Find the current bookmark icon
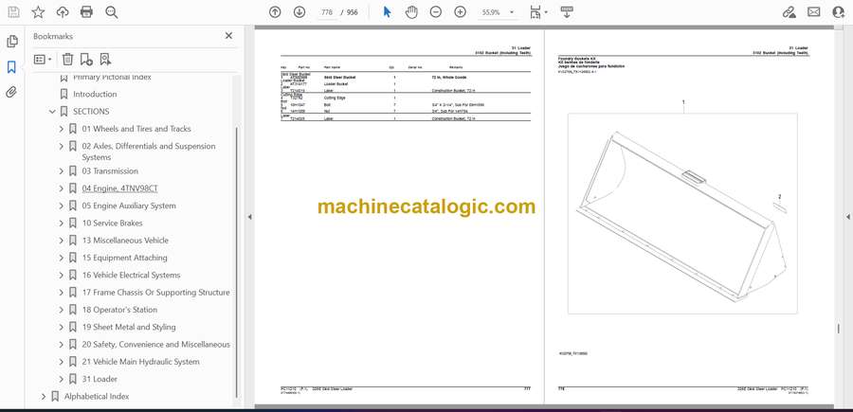The image size is (853, 412). click(105, 60)
